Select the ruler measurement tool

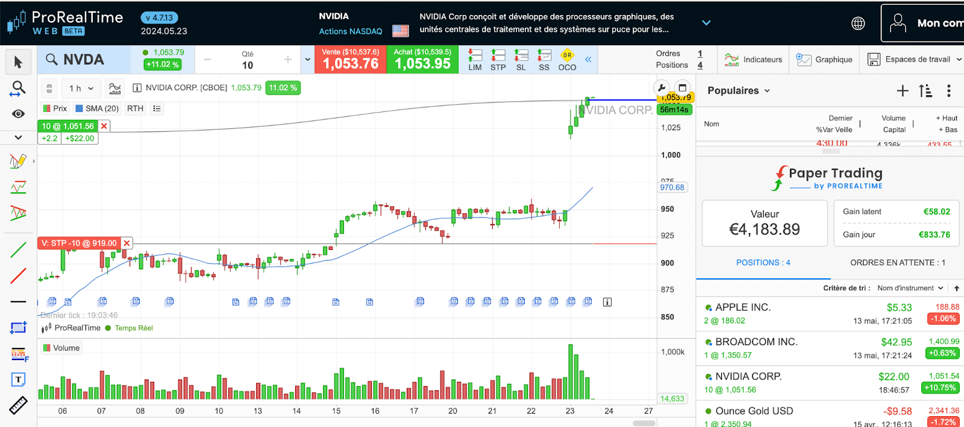point(18,405)
